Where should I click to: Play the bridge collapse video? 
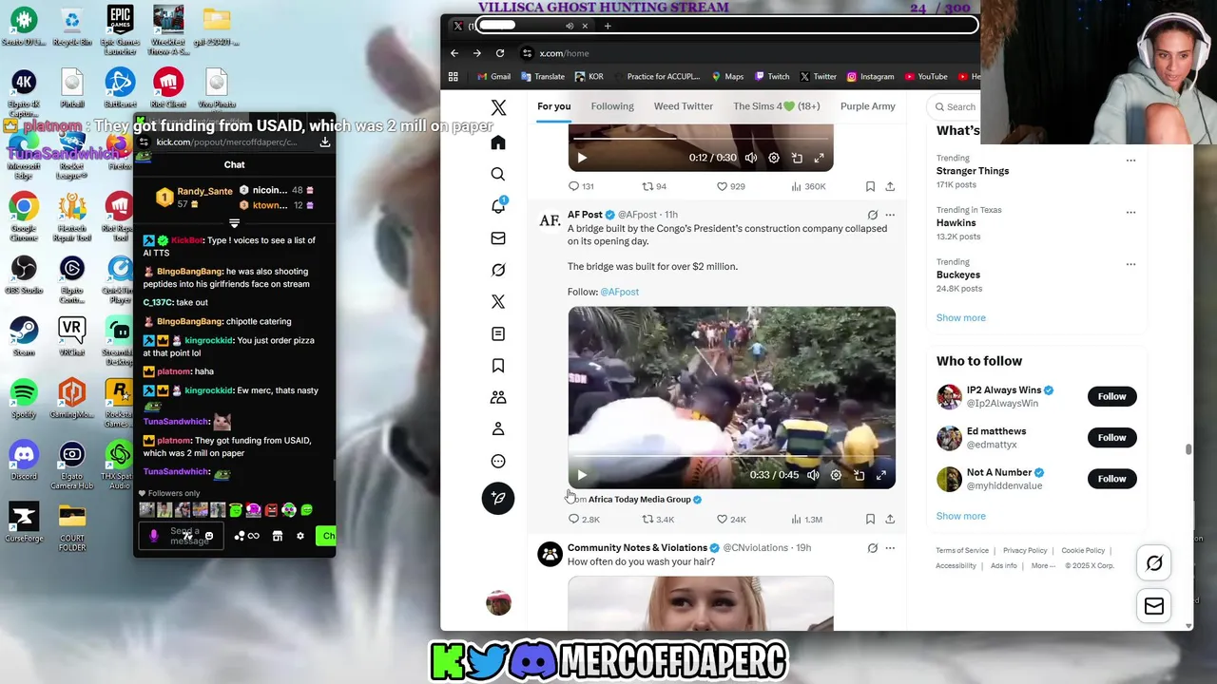(582, 475)
